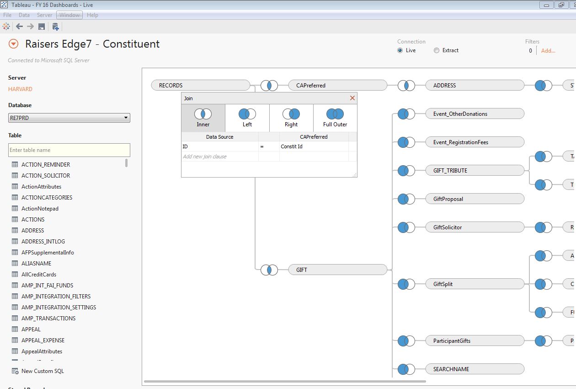The width and height of the screenshot is (576, 389).
Task: Select the APPEAL_EXPENSE table in list
Action: click(43, 340)
